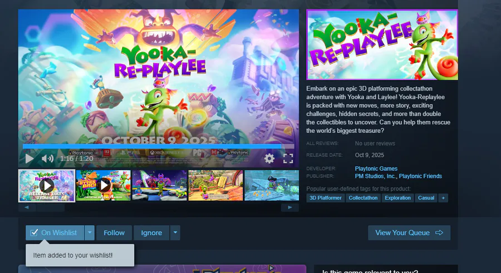Click the No user reviews text
This screenshot has height=273, width=501.
[x=375, y=143]
